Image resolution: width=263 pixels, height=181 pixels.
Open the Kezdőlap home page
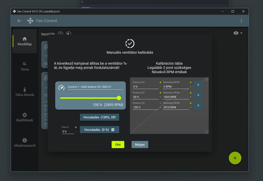click(25, 41)
